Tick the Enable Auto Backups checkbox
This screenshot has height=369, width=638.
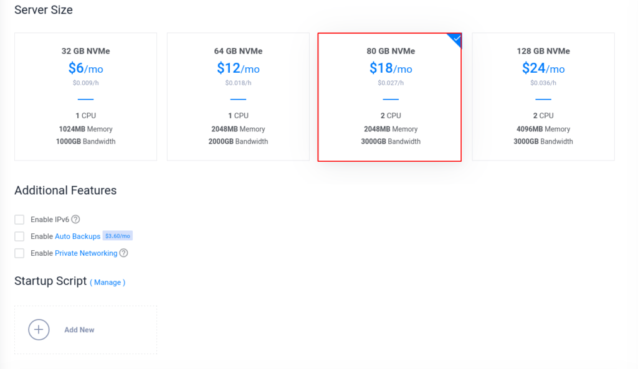click(x=19, y=236)
